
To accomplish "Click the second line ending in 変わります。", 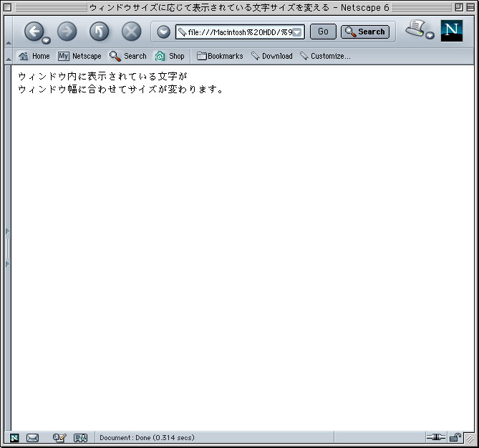I will tap(121, 89).
